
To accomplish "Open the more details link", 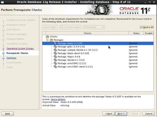I will (x=58, y=99).
